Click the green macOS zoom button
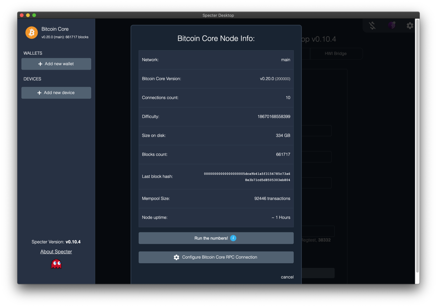Image resolution: width=437 pixels, height=307 pixels. 34,15
